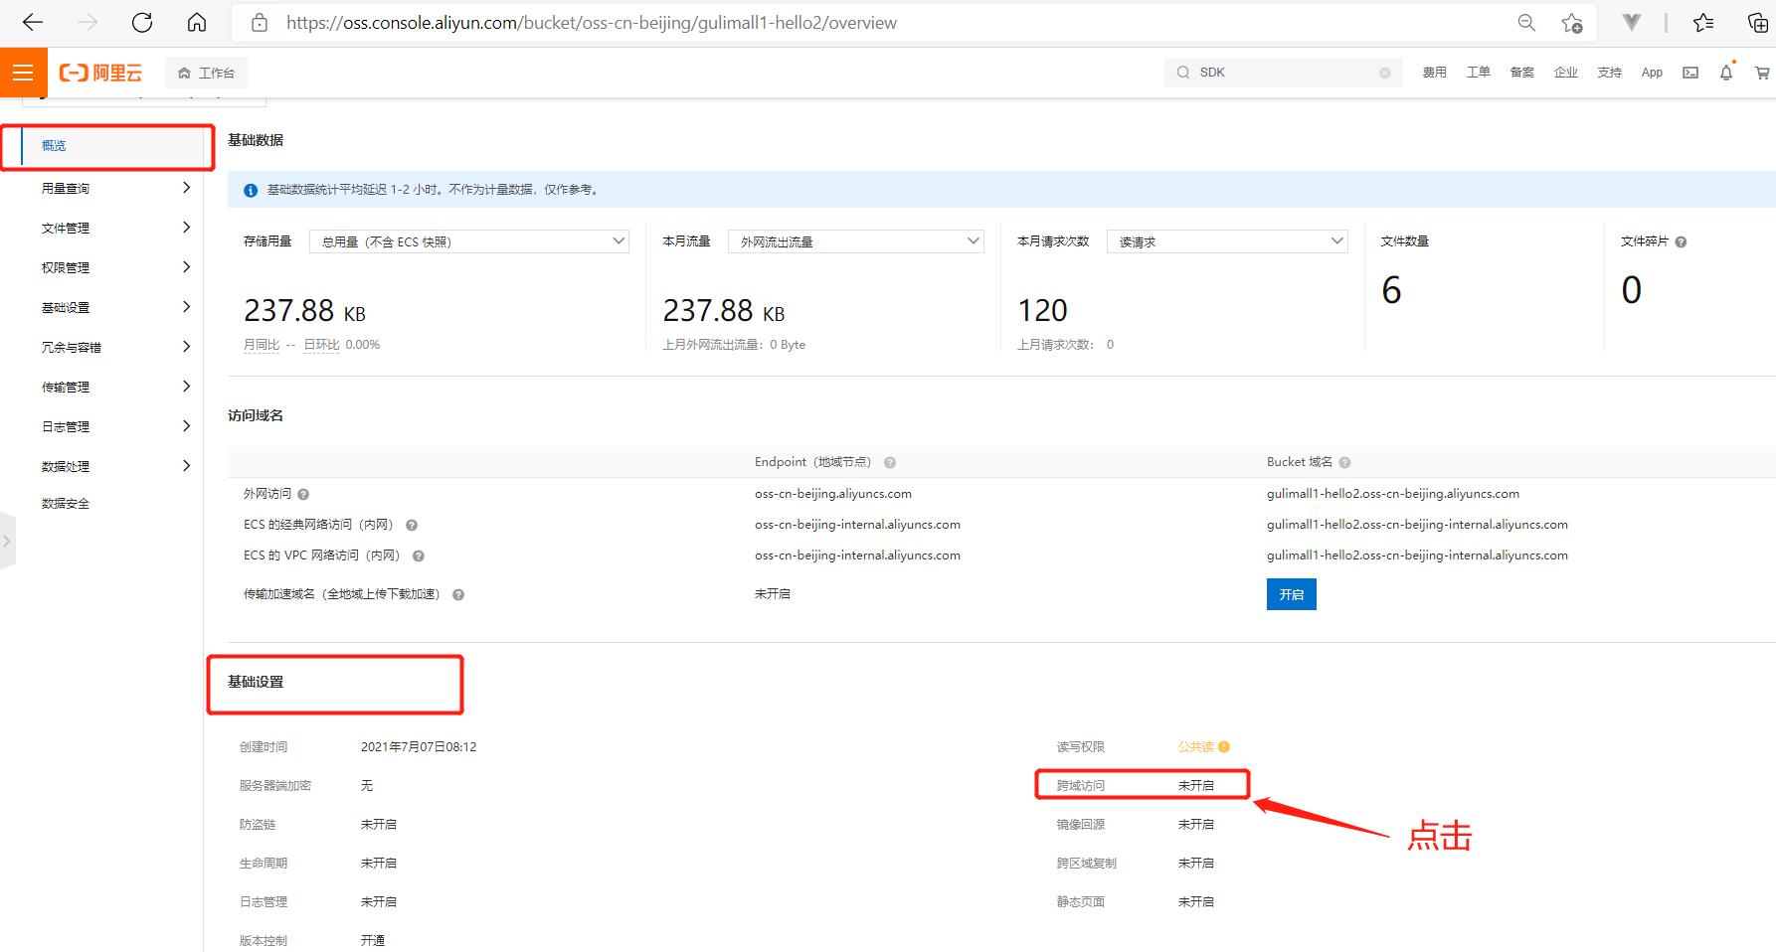Click the Aliyun logo

tap(100, 73)
